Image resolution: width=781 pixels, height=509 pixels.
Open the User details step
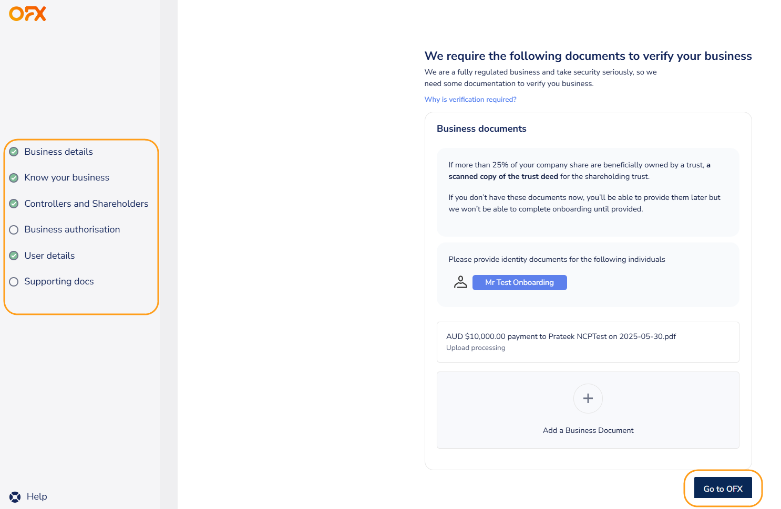[49, 256]
